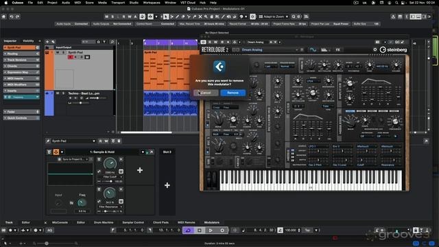This screenshot has height=247, width=439.
Task: Toggle global Write W automation button
Action: pyautogui.click(x=130, y=16)
